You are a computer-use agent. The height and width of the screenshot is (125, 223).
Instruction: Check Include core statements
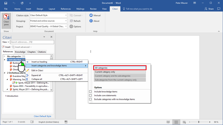(x=90, y=95)
